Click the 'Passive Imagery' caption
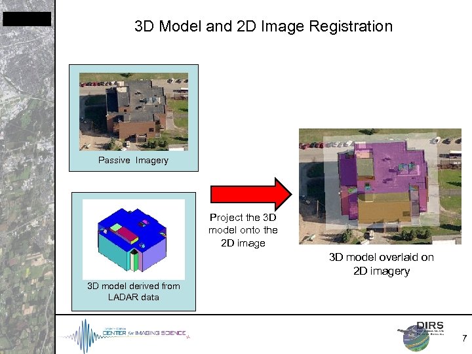 [x=133, y=160]
